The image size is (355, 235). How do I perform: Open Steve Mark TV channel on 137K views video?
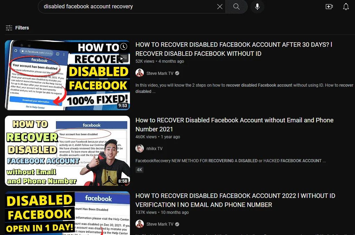pyautogui.click(x=160, y=224)
